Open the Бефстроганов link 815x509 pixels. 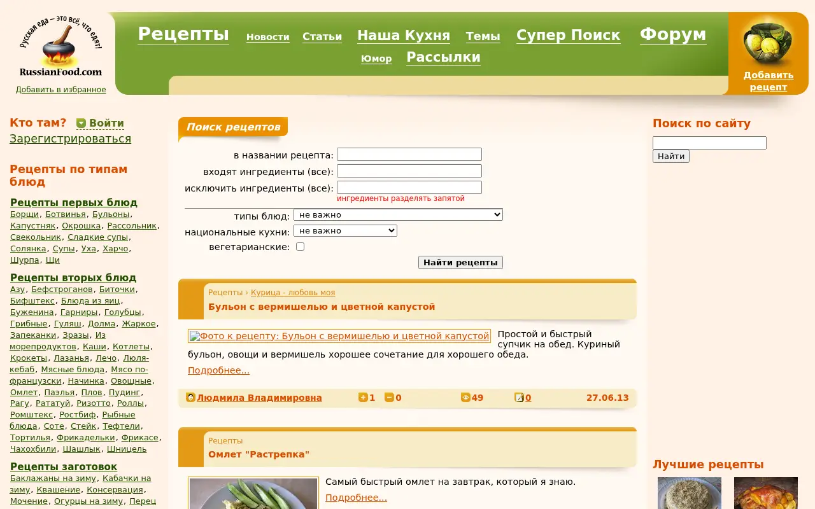(x=62, y=289)
